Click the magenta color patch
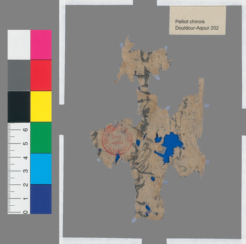Image resolution: width=246 pixels, height=244 pixels. 41,45
